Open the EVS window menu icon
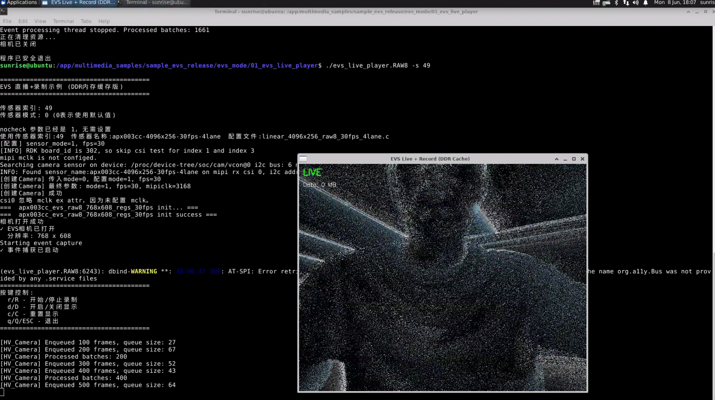The width and height of the screenshot is (715, 400). [x=303, y=159]
